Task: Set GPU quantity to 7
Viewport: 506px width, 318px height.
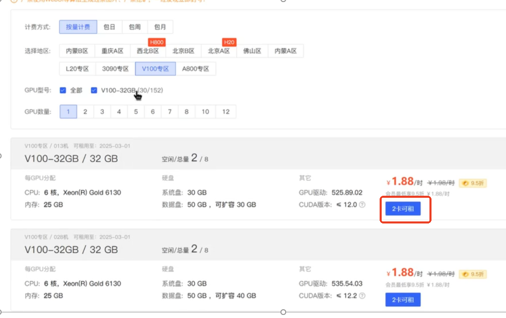Action: [x=170, y=111]
